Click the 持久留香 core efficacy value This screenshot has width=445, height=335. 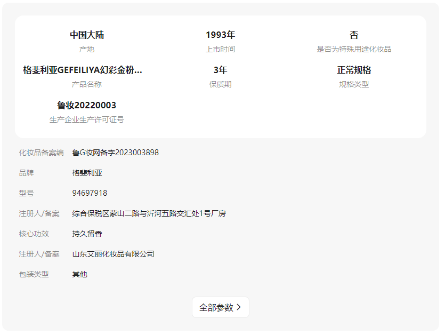[x=87, y=234]
